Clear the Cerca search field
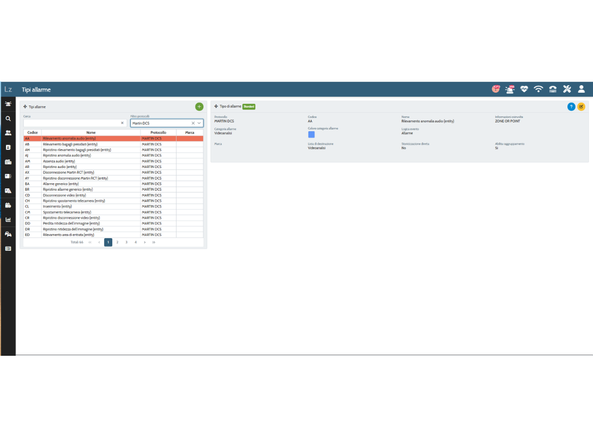Image resolution: width=593 pixels, height=445 pixels. click(x=122, y=123)
